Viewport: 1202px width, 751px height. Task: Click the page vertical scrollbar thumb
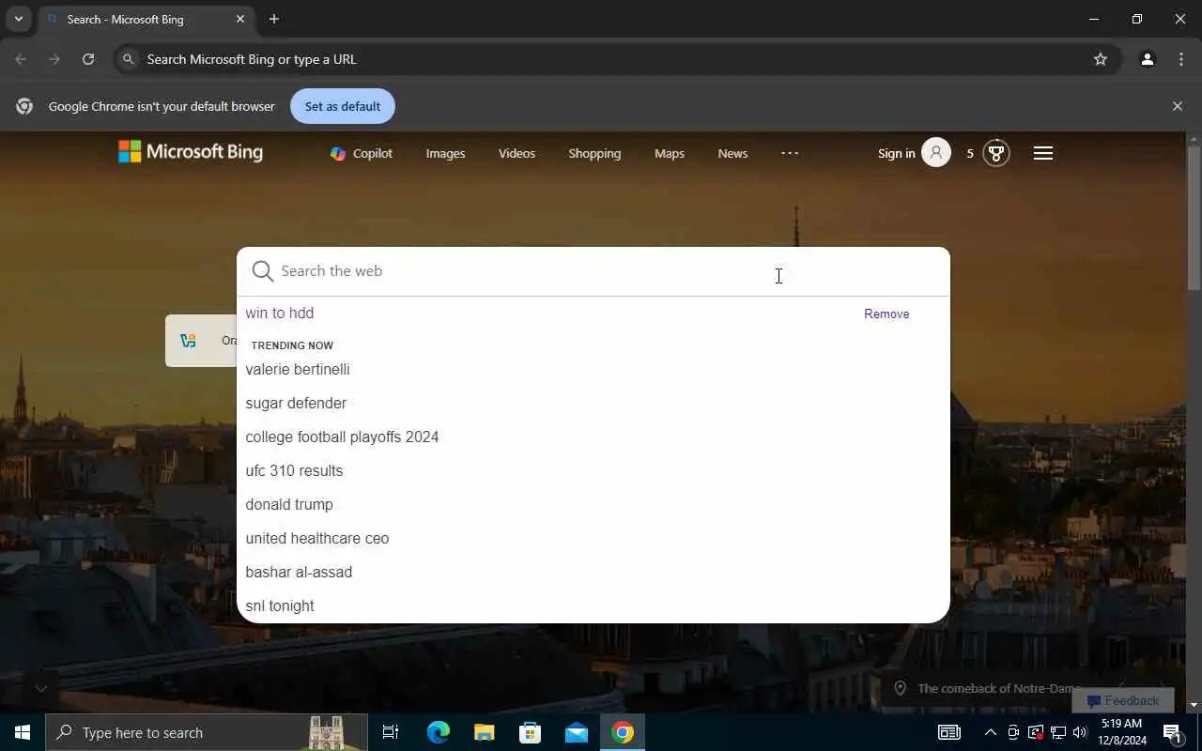coord(1194,217)
